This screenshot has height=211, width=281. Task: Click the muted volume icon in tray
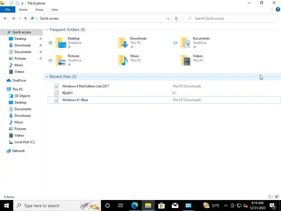click(245, 206)
